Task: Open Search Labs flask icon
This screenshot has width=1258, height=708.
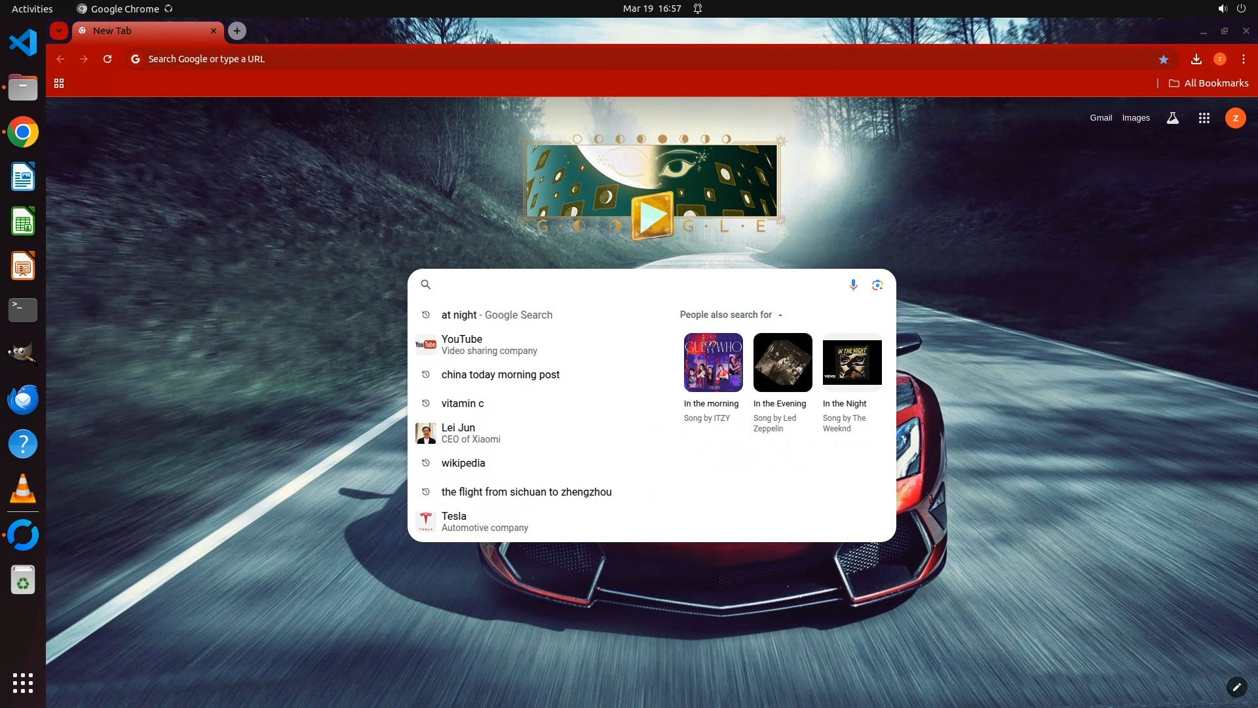Action: pyautogui.click(x=1173, y=118)
